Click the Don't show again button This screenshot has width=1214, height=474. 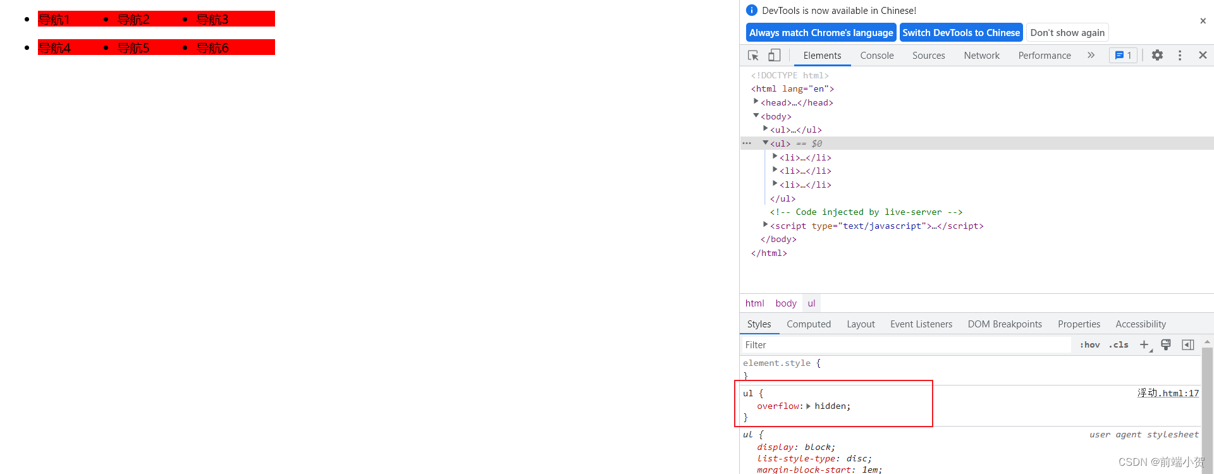point(1067,33)
